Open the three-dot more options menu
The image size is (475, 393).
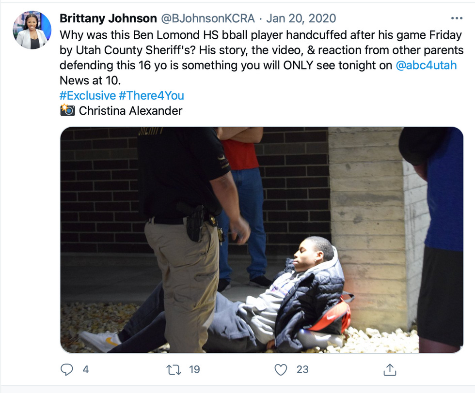coord(457,18)
